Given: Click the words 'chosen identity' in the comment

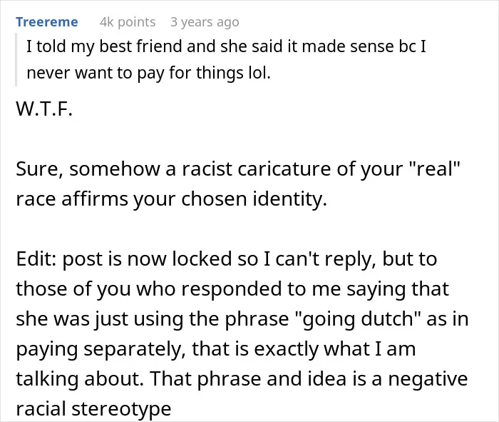Looking at the screenshot, I should (x=254, y=199).
